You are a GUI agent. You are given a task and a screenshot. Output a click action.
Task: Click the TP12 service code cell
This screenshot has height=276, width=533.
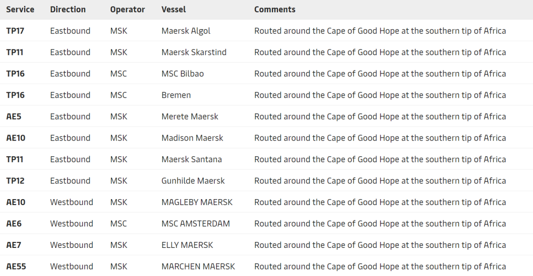coord(15,181)
